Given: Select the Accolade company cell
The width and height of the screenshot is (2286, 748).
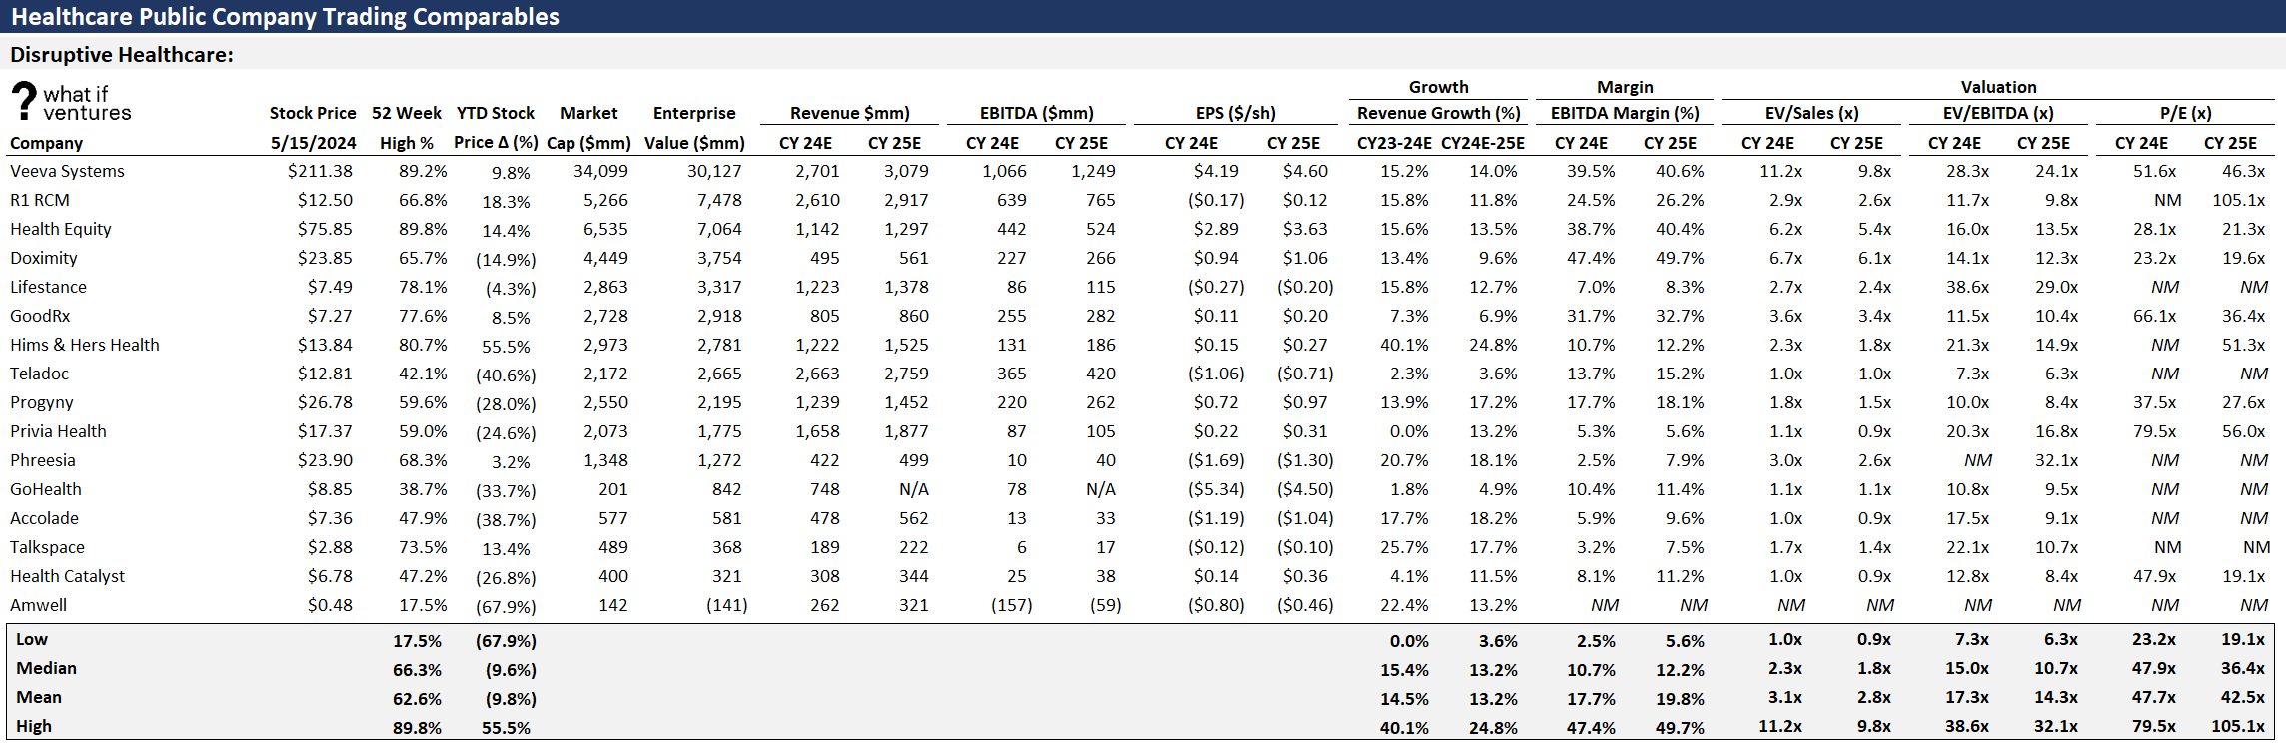Looking at the screenshot, I should 44,518.
